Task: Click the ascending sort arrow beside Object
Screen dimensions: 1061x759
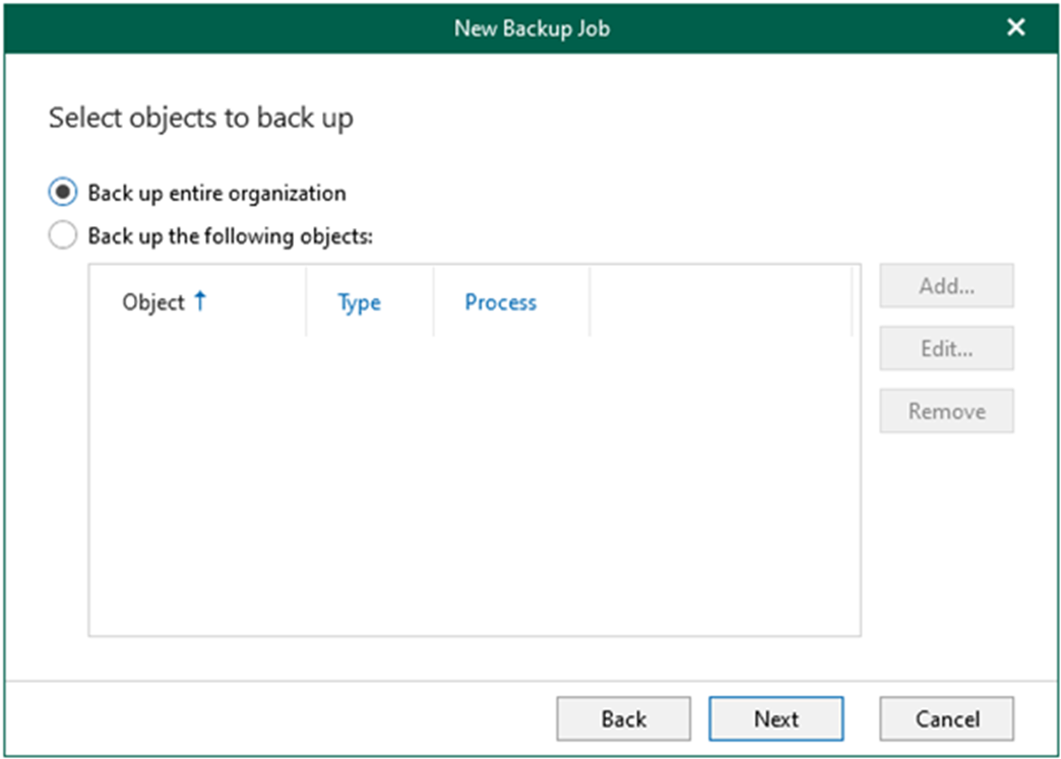Action: point(200,300)
